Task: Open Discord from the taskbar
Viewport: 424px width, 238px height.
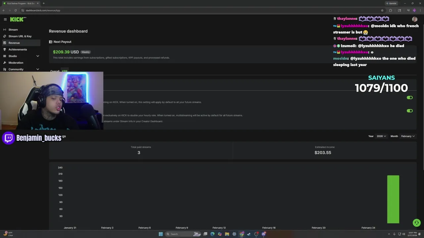Action: point(264,234)
